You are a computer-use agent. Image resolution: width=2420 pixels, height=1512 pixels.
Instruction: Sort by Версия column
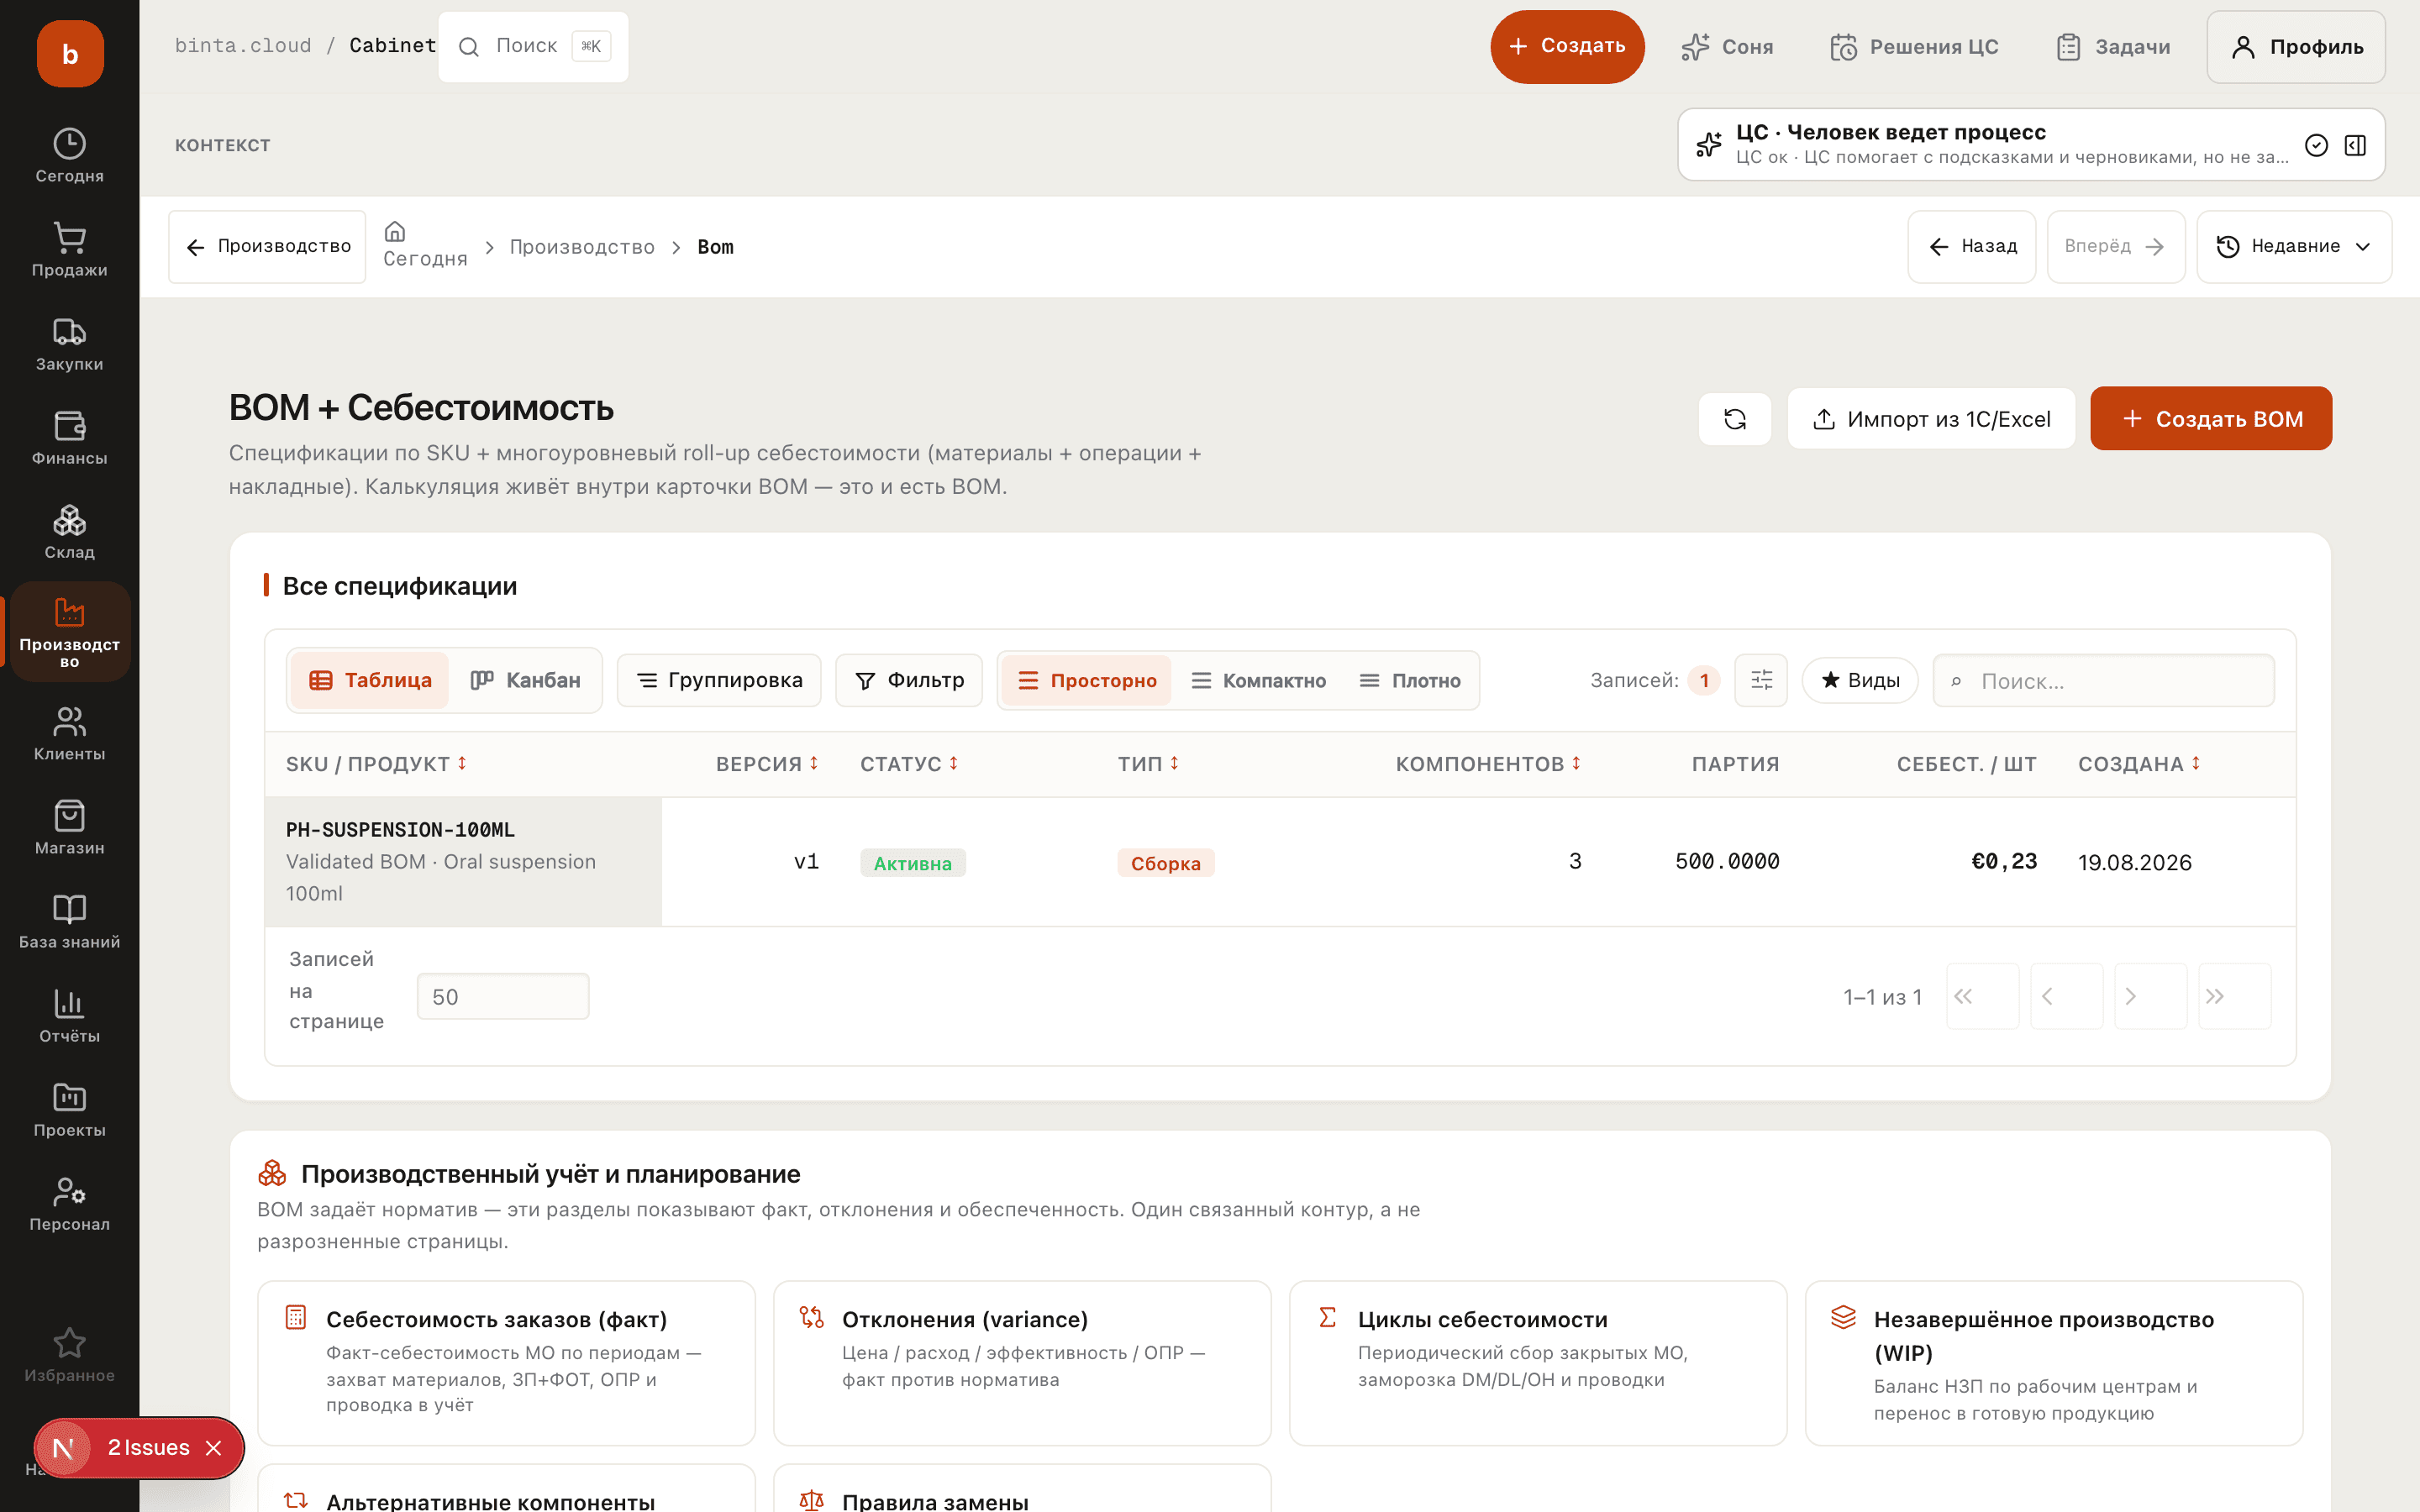(x=767, y=764)
